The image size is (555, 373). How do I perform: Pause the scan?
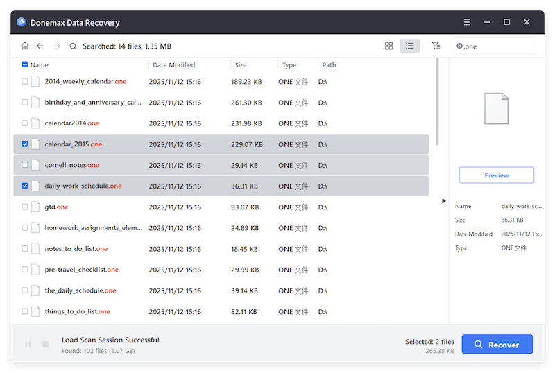(28, 344)
